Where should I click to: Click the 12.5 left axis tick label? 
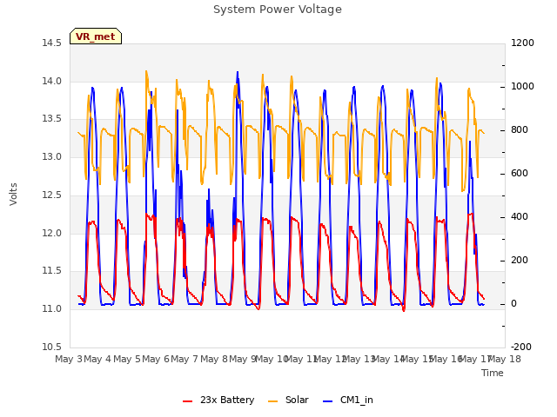pyautogui.click(x=52, y=195)
